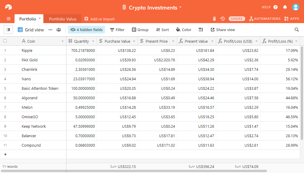
Task: Click the collaborators people icon
Action: coord(59,30)
